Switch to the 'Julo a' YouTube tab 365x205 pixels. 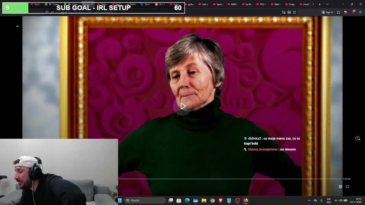click(x=204, y=4)
